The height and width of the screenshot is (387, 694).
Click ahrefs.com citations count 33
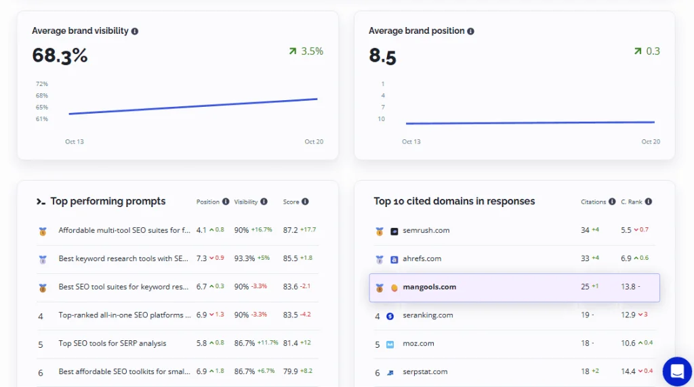pos(585,258)
